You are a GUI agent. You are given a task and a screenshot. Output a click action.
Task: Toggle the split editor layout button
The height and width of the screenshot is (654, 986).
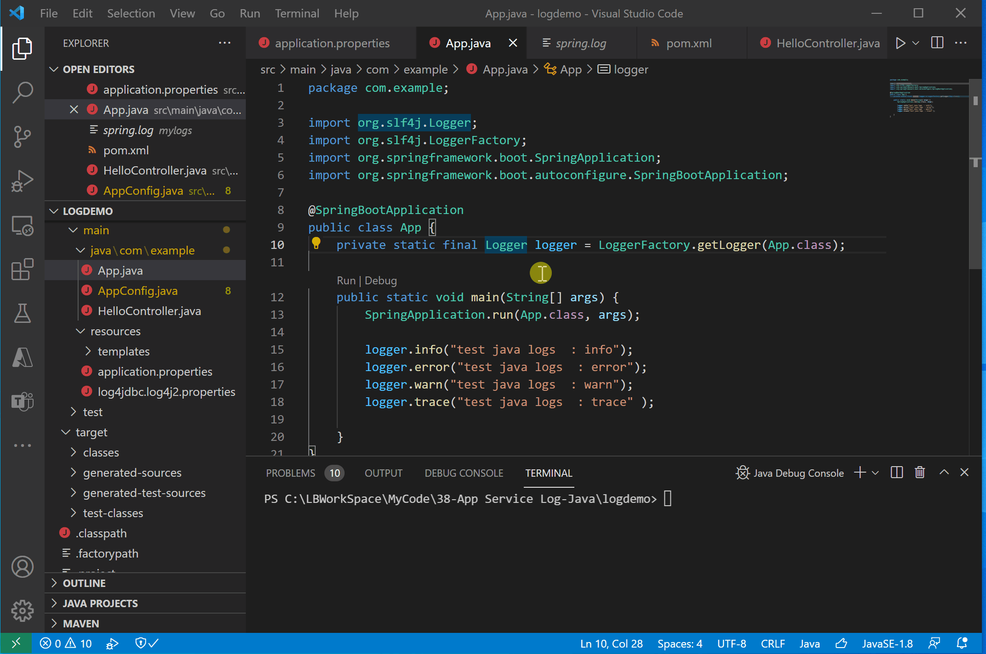(937, 43)
